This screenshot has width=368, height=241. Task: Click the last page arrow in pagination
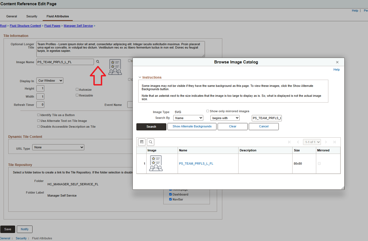[334, 142]
